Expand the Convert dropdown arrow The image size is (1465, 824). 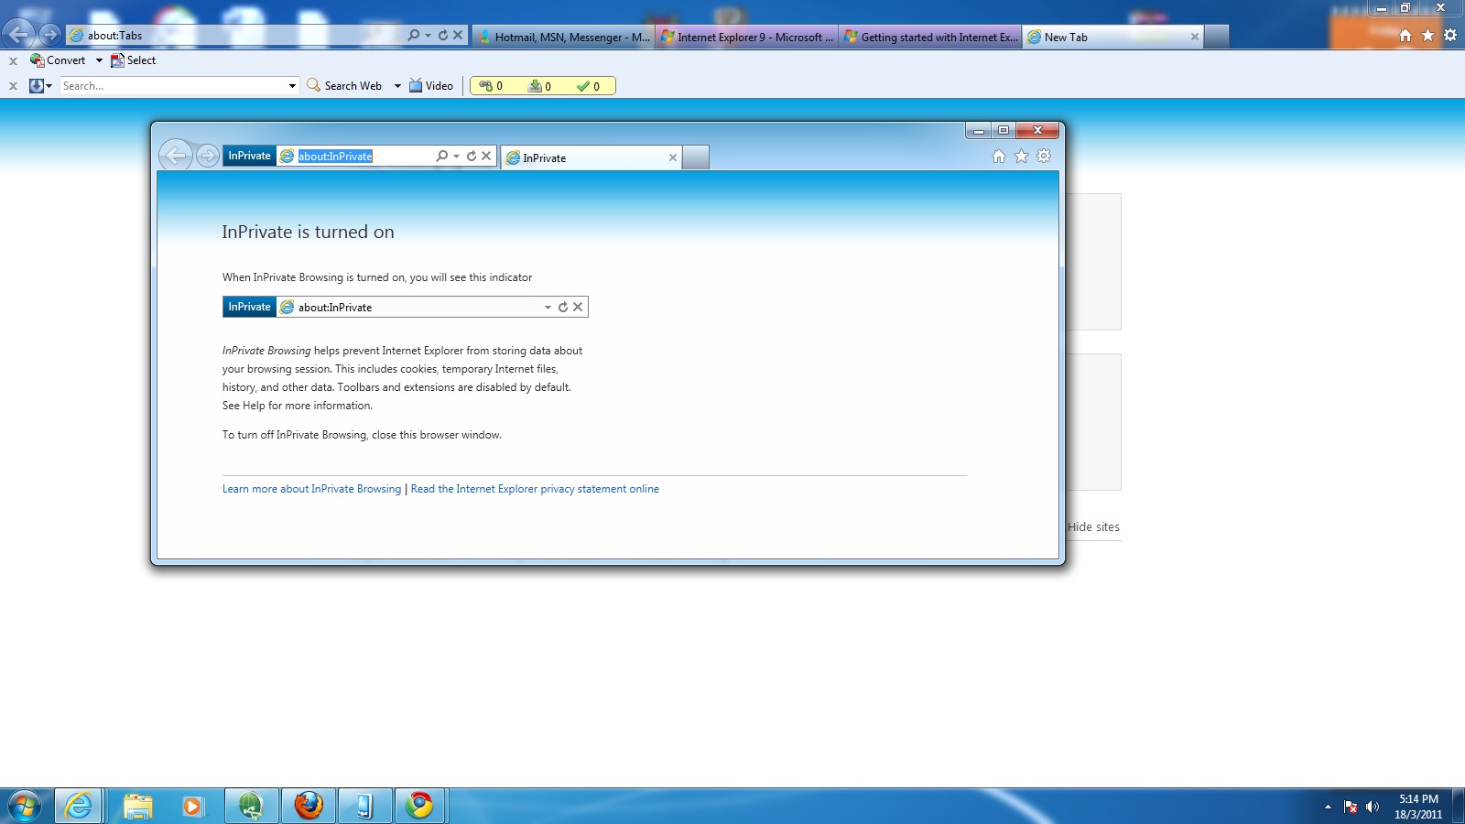pyautogui.click(x=99, y=60)
